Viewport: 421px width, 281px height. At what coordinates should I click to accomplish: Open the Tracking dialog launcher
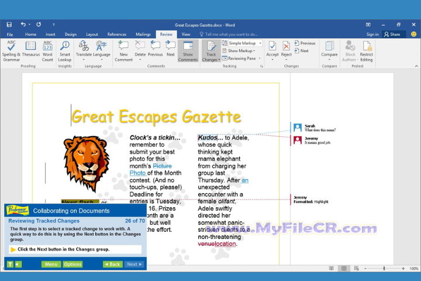coord(261,66)
